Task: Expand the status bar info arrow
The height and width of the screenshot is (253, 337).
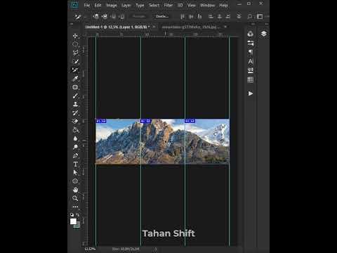Action: pyautogui.click(x=156, y=249)
